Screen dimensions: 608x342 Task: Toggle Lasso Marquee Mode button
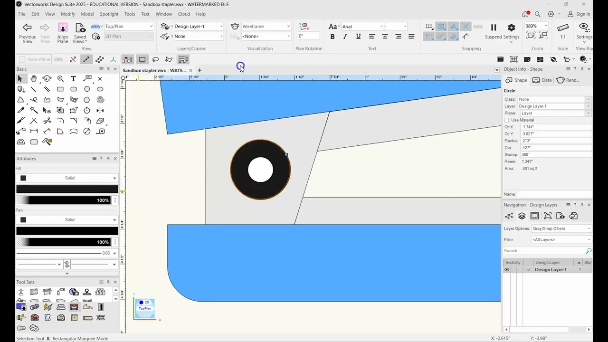[155, 59]
